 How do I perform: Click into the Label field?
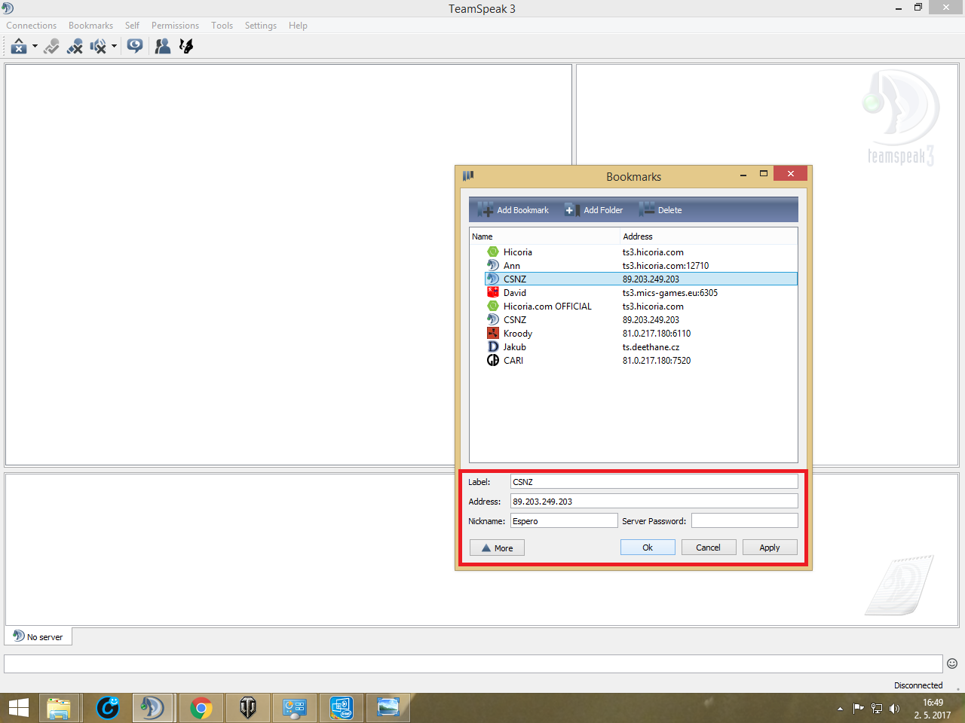click(654, 482)
